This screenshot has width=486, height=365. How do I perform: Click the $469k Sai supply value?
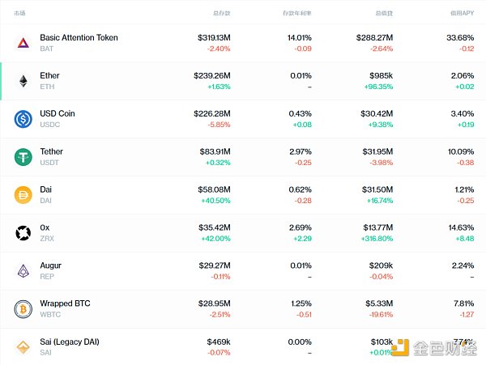219,342
